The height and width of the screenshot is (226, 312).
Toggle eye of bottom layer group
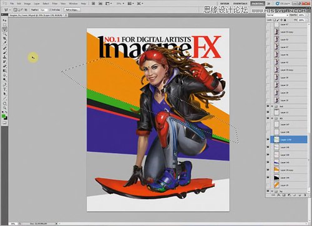tap(268, 191)
